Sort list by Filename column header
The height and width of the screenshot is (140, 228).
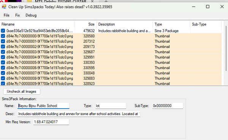coord(37,24)
